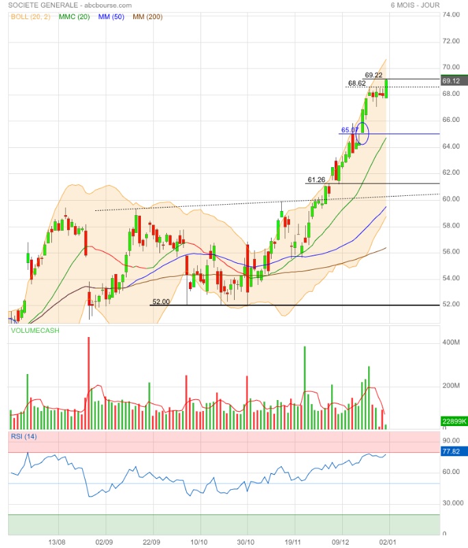Click the green 69.12 current price tag
This screenshot has height=548, width=468.
pos(451,81)
